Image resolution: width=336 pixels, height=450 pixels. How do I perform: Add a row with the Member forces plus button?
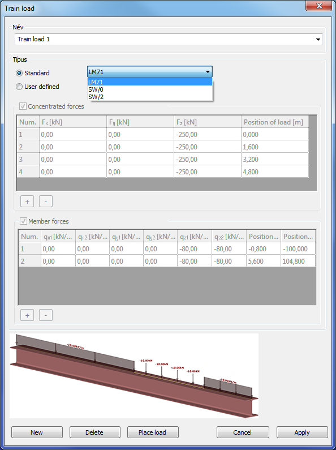[x=27, y=315]
